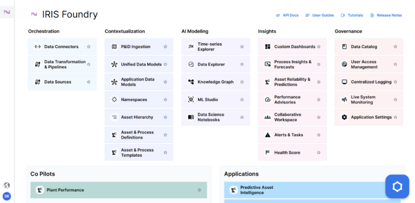Viewport: 415px width, 203px height.
Task: Click the Application Settings gear icon
Action: [x=344, y=117]
